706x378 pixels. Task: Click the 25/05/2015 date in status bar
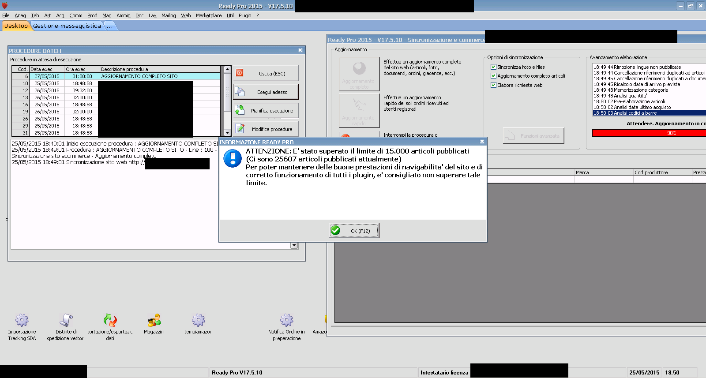tap(644, 372)
